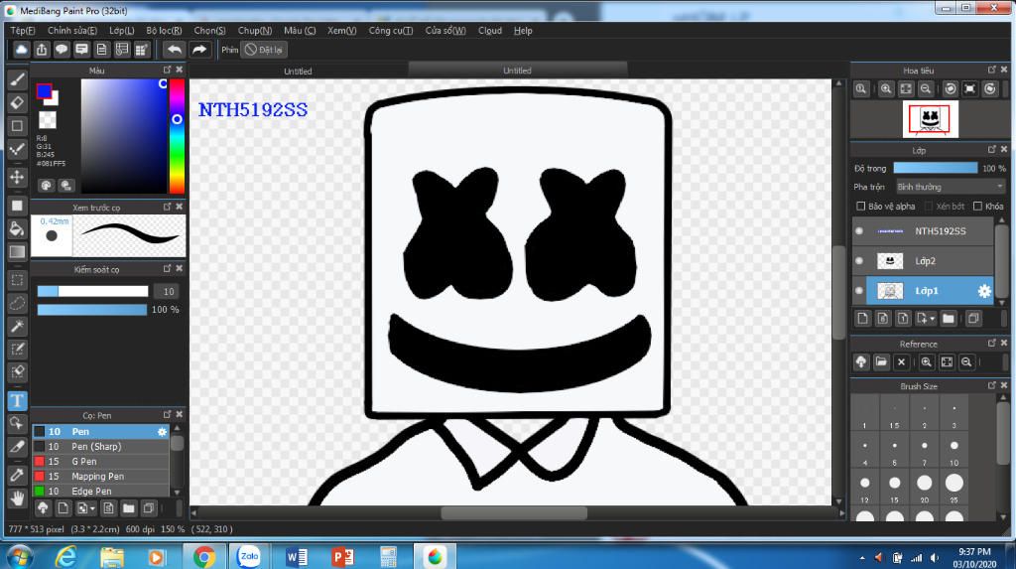Viewport: 1016px width, 569px height.
Task: Open Microsoft Word from taskbar
Action: click(x=296, y=557)
